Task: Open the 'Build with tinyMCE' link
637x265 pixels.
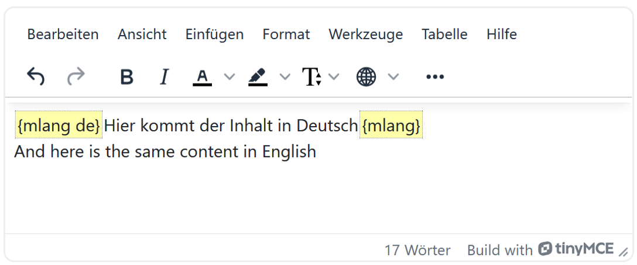Action: 540,249
